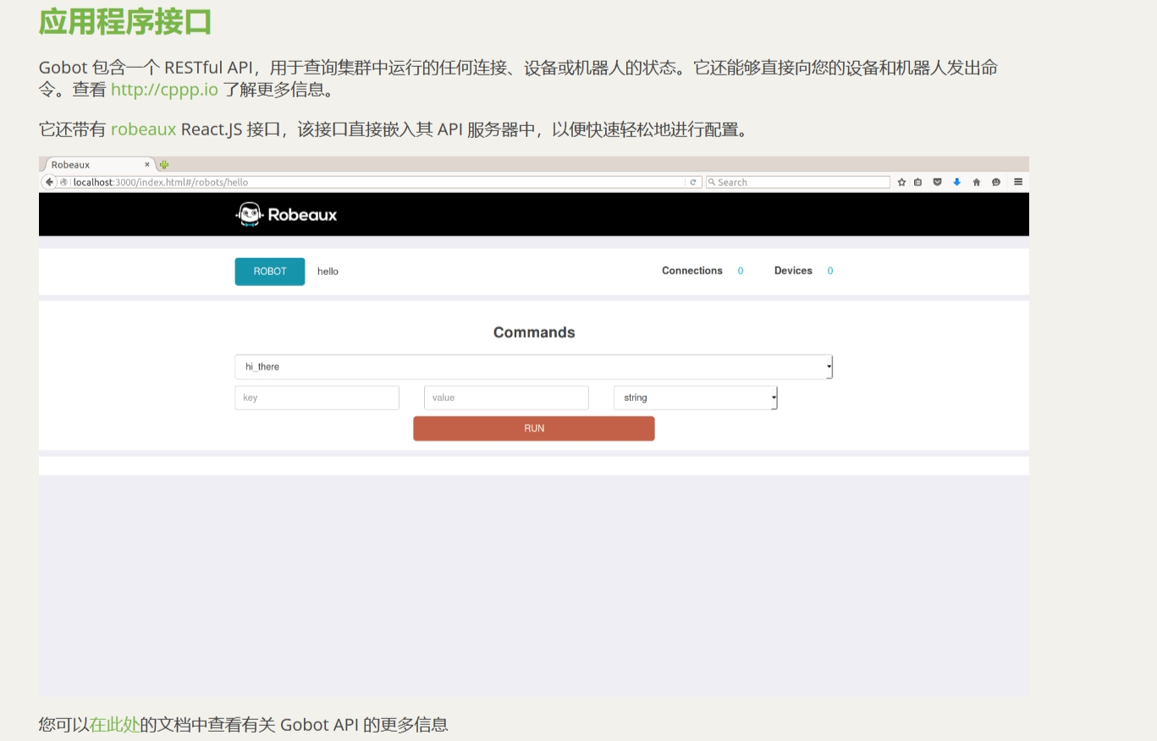Viewport: 1157px width, 741px height.
Task: Click the blue downloads arrow icon
Action: (x=956, y=182)
